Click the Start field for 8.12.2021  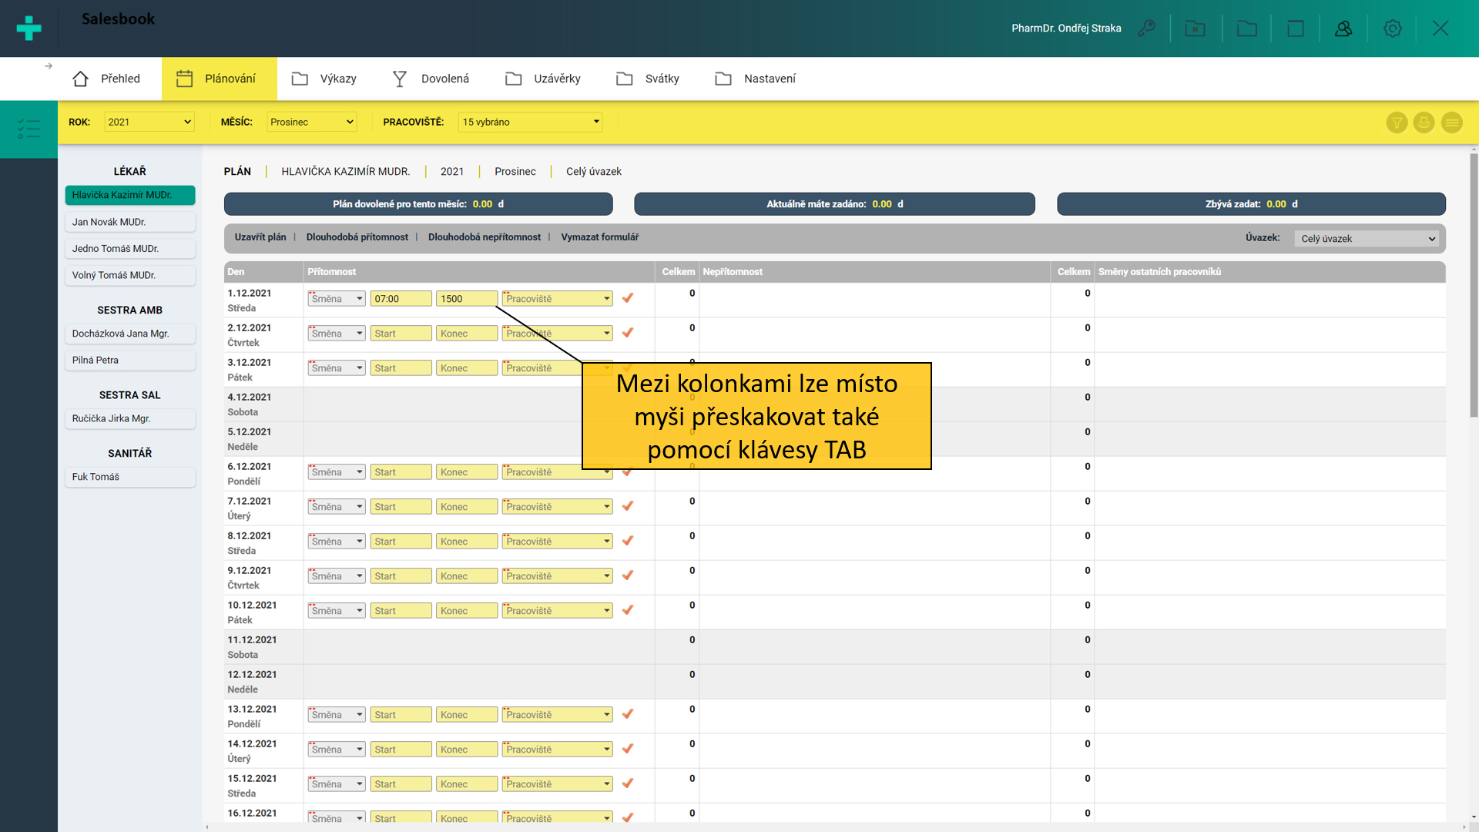401,542
